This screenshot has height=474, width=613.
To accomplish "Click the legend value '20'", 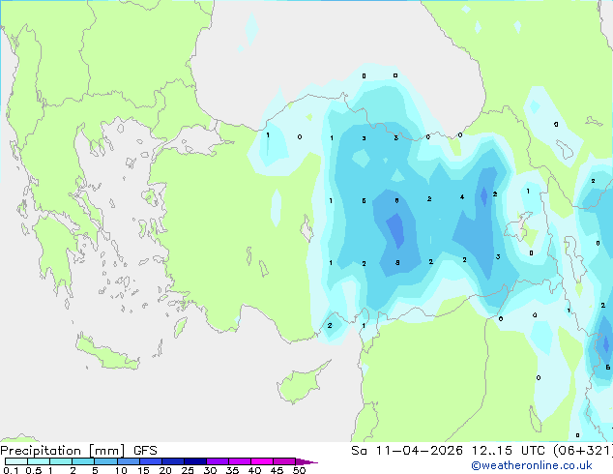I will tap(165, 470).
